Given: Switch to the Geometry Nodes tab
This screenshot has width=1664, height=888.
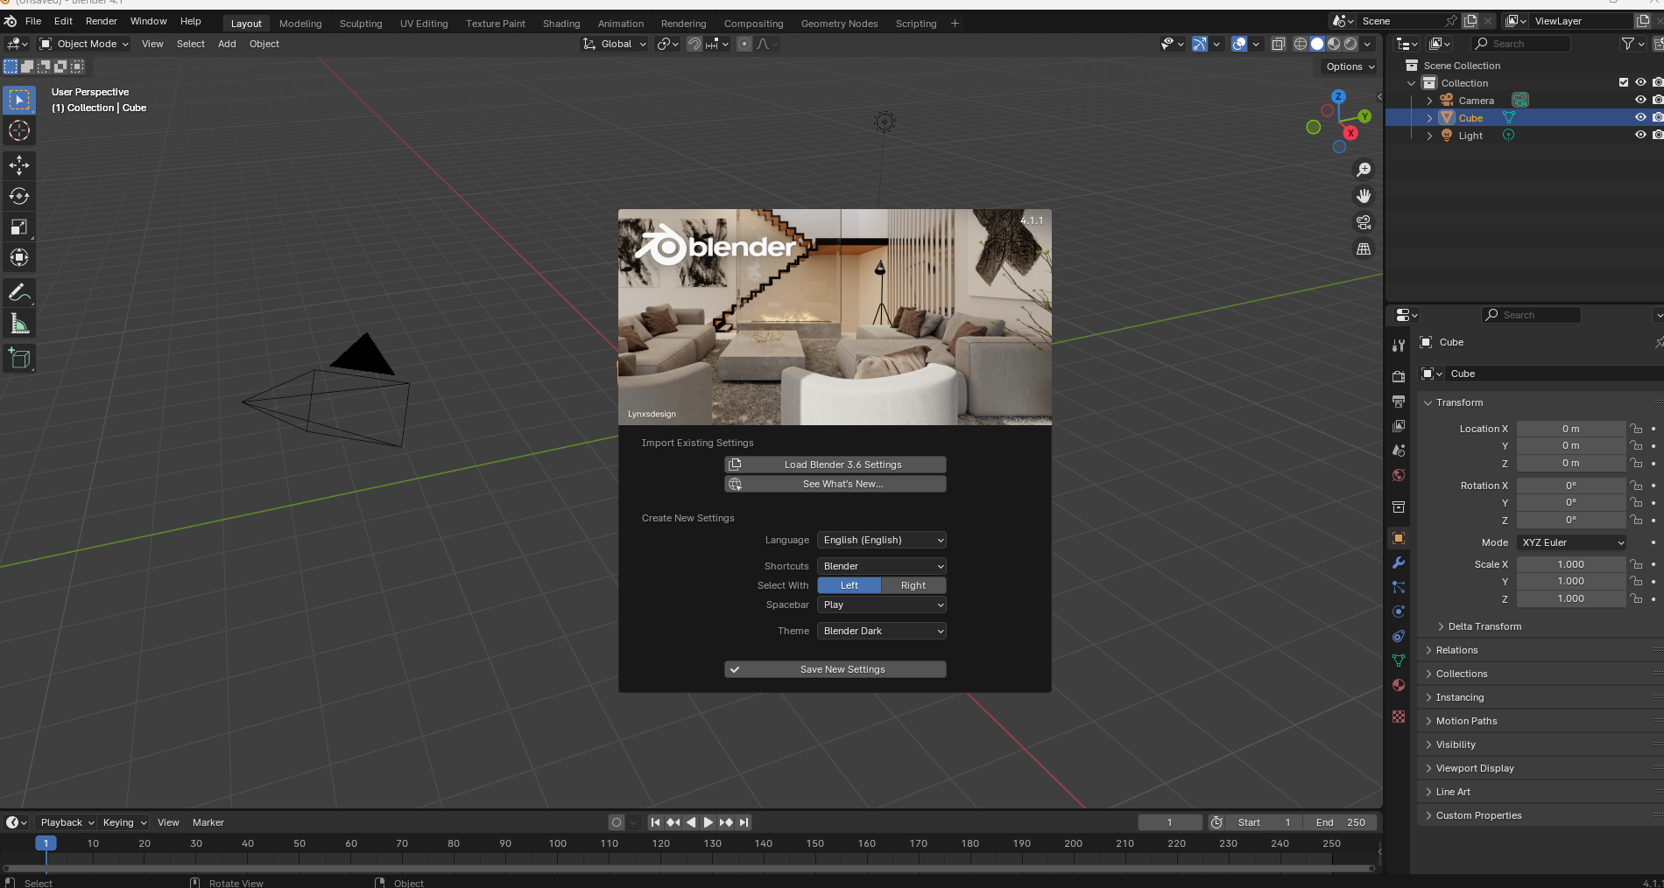Looking at the screenshot, I should coord(839,24).
